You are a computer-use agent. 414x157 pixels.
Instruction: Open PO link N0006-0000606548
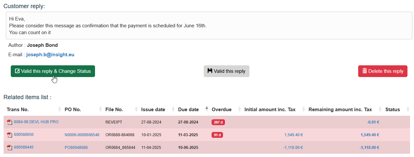click(82, 135)
